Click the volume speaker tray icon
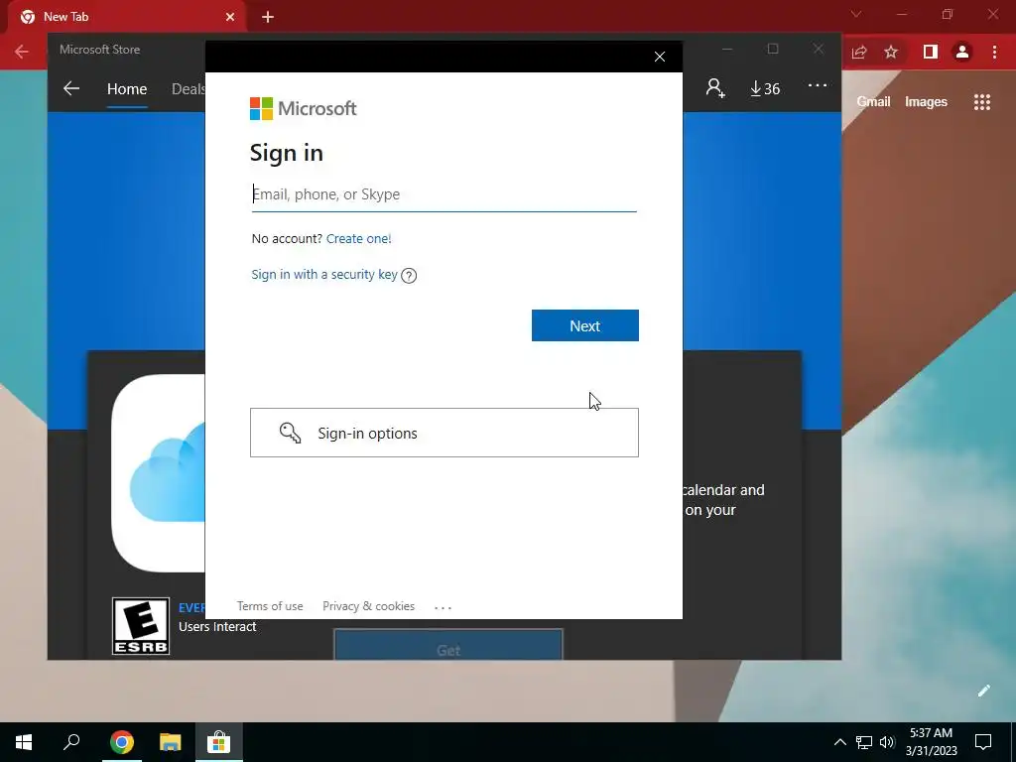The height and width of the screenshot is (762, 1016). coord(887,742)
